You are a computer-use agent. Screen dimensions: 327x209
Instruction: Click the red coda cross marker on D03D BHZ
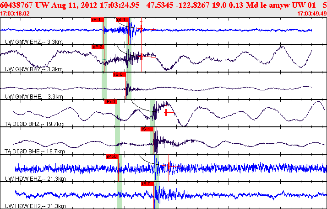click(166, 113)
